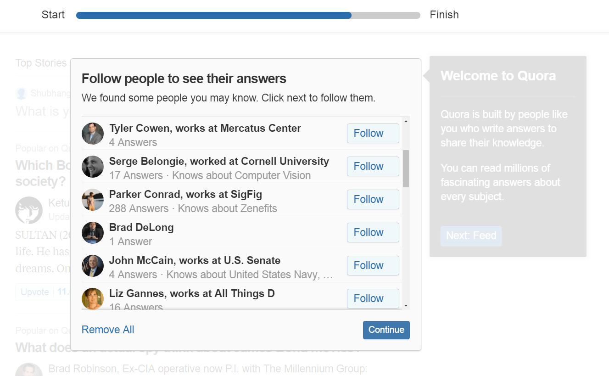
Task: Select John McCain's profile picture
Action: (93, 266)
